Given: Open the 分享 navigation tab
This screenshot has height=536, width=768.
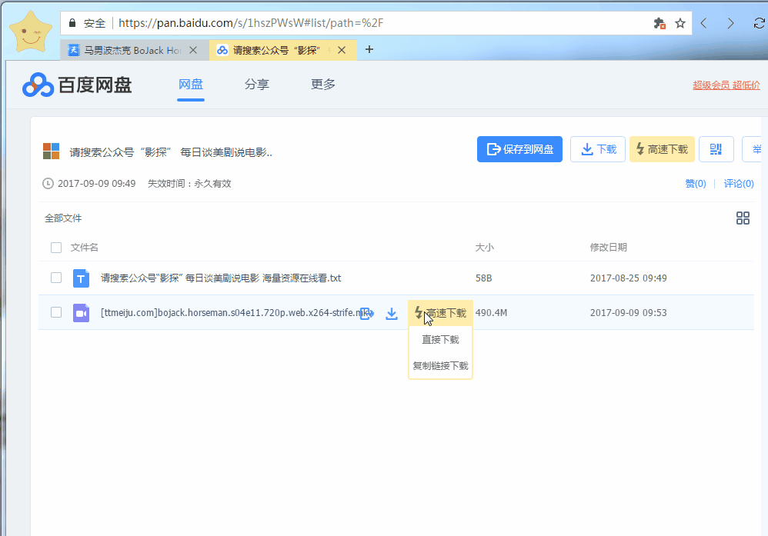Looking at the screenshot, I should [x=257, y=85].
